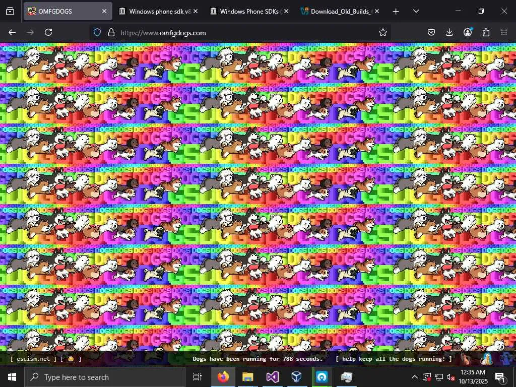This screenshot has width=516, height=387.
Task: Open the tracking protection shield
Action: coord(97,32)
